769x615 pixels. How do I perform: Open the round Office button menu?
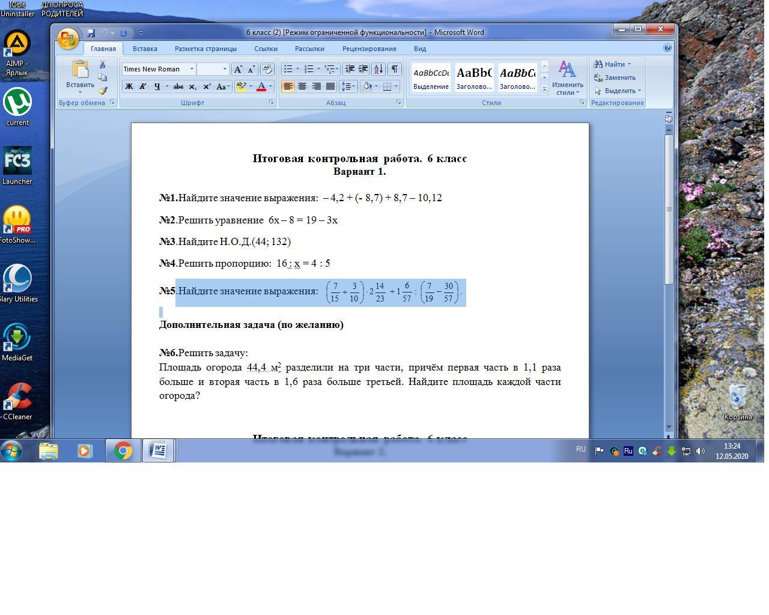[x=68, y=39]
